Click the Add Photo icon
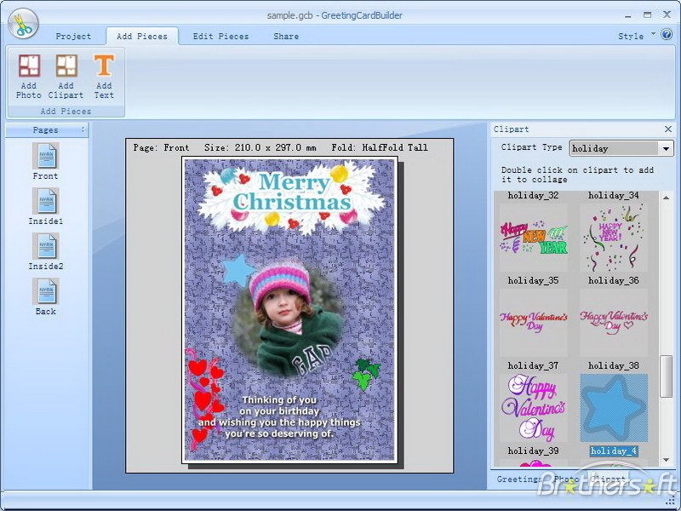 [x=29, y=66]
